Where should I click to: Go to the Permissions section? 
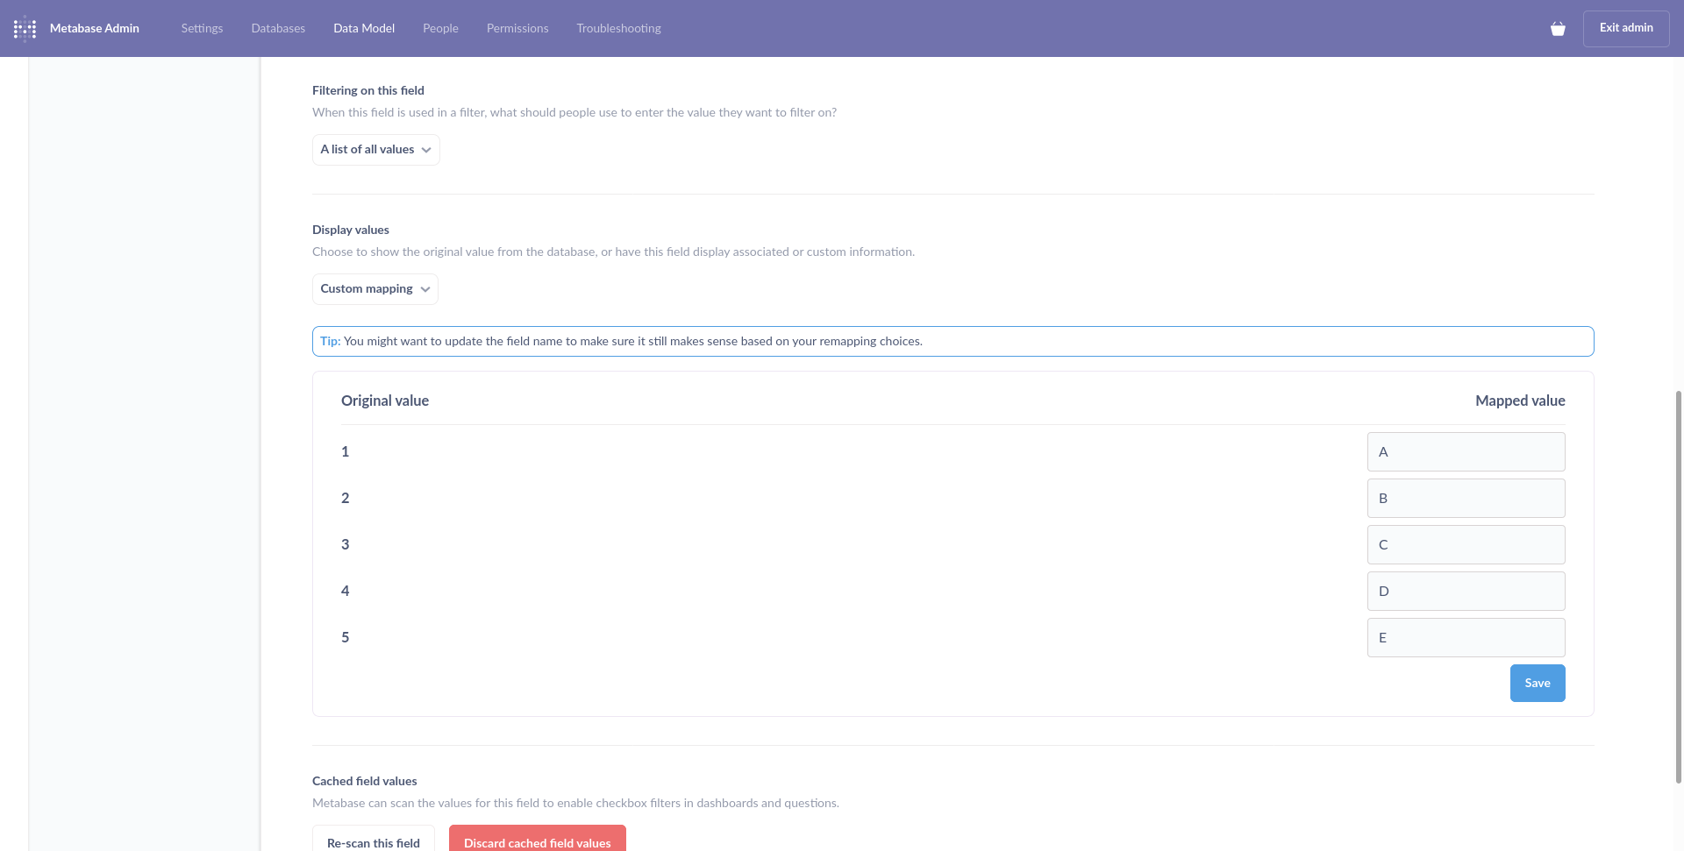[x=517, y=28]
